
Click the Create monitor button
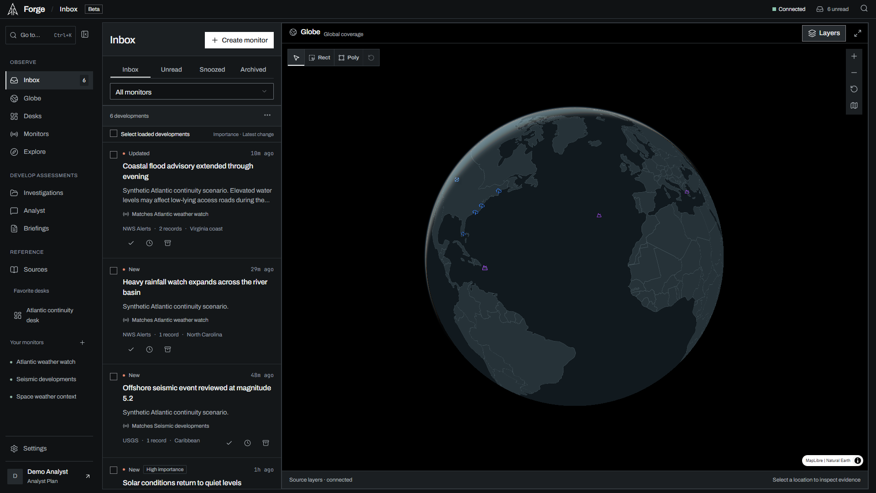(239, 40)
